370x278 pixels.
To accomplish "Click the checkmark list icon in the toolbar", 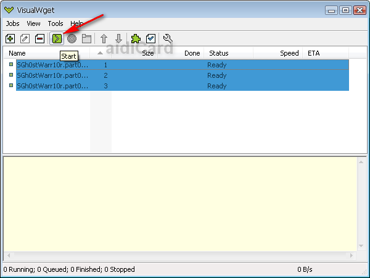I will pyautogui.click(x=151, y=38).
